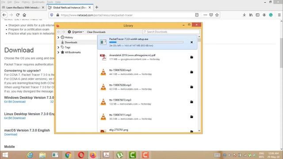Expand All Bookmarks in Library sidebar
Viewport: 283px width, 159px height.
pos(58,52)
